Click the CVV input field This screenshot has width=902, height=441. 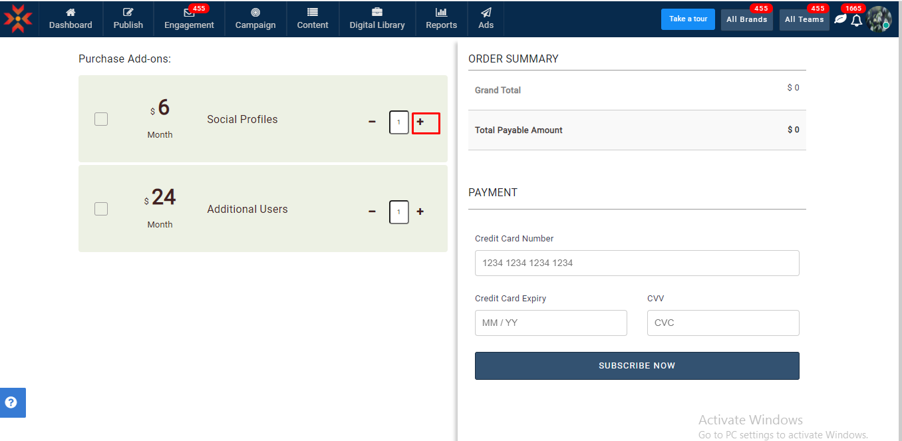tap(722, 323)
